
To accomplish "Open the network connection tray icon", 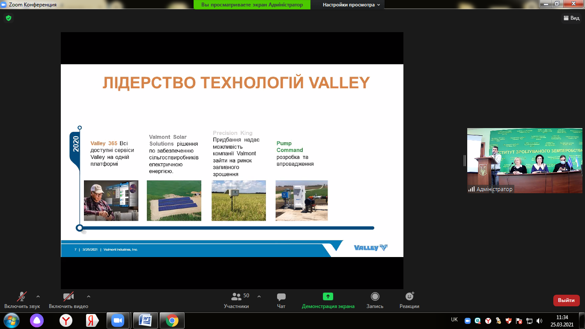I will pos(529,320).
